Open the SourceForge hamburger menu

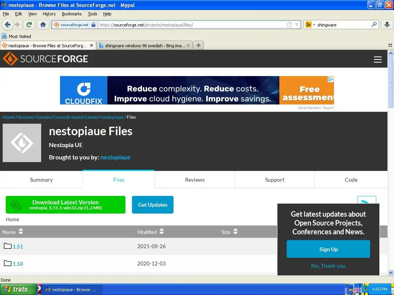[x=378, y=60]
